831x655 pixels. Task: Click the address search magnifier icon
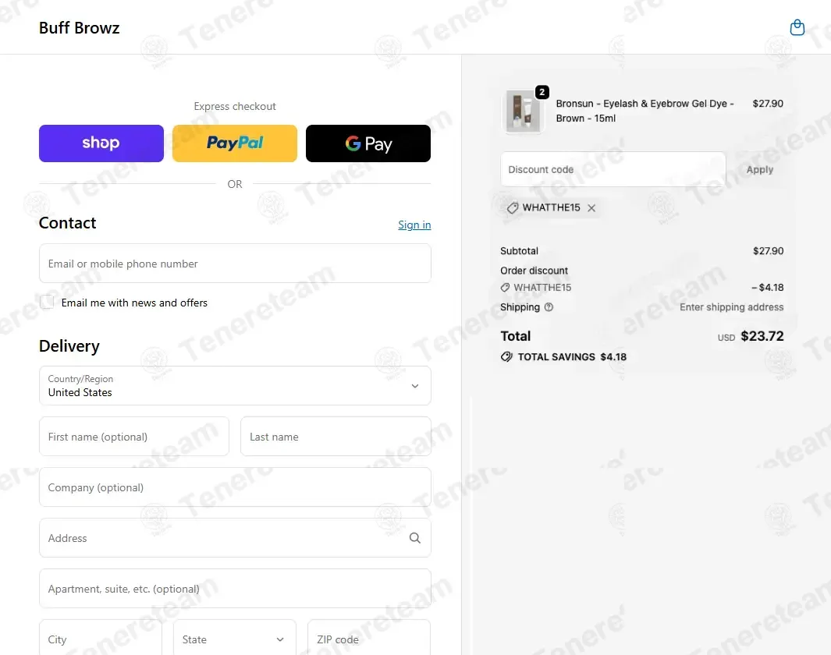pos(414,538)
